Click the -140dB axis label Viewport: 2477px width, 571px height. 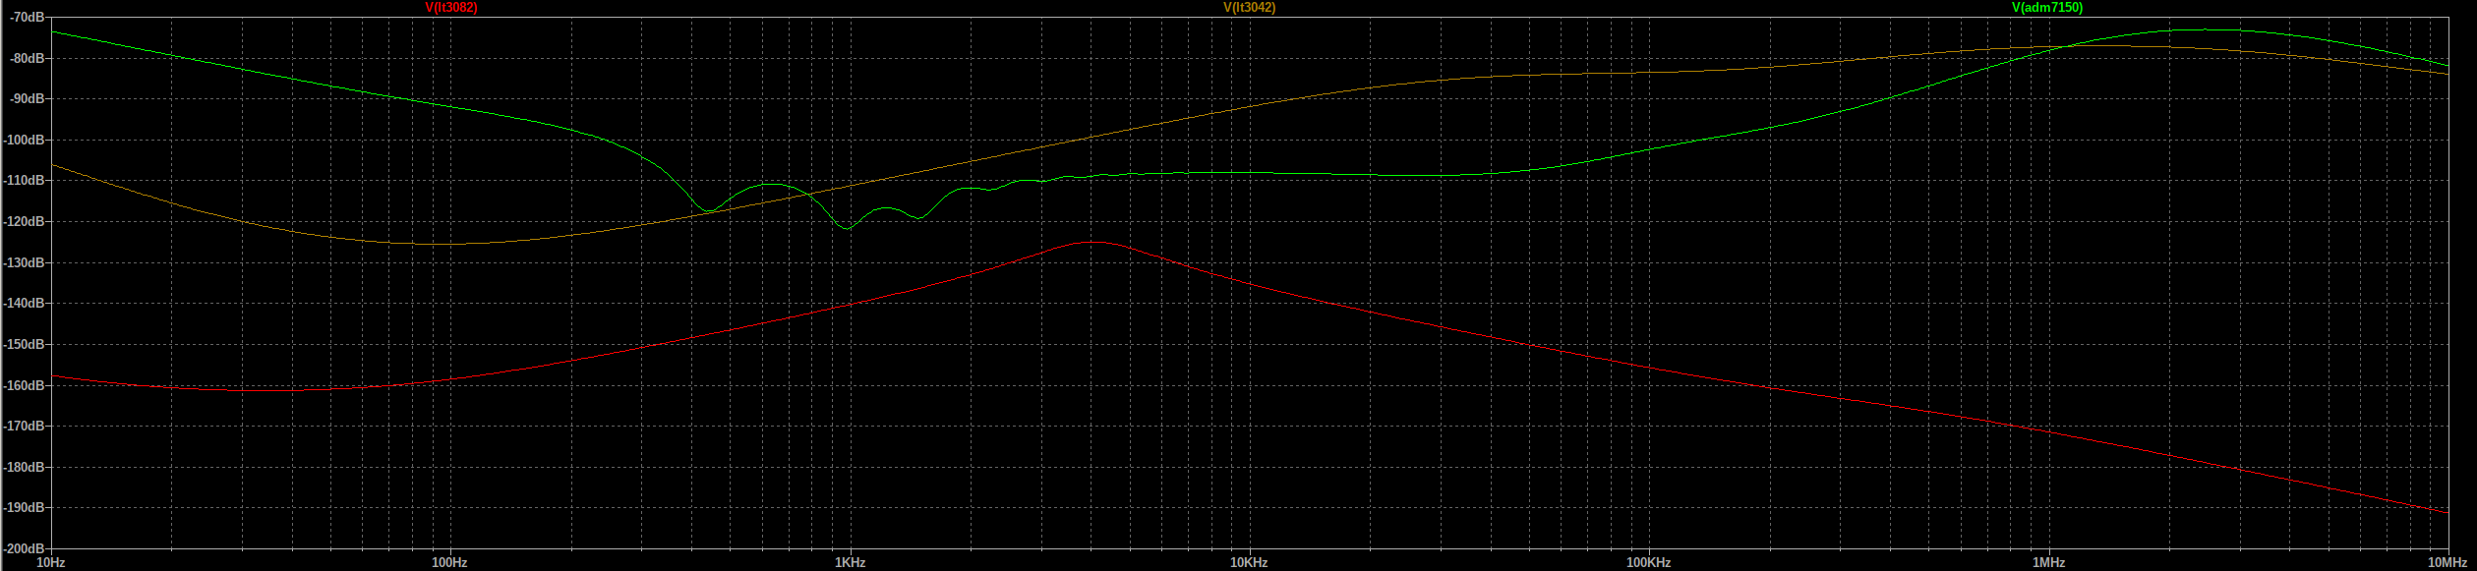point(23,304)
